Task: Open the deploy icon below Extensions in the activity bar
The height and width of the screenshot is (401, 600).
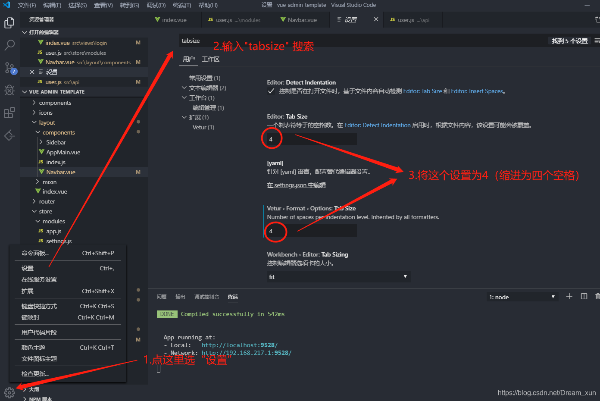Action: 9,135
